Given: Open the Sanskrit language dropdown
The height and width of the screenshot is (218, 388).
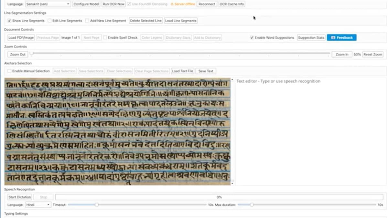Looking at the screenshot, I should click(x=48, y=4).
